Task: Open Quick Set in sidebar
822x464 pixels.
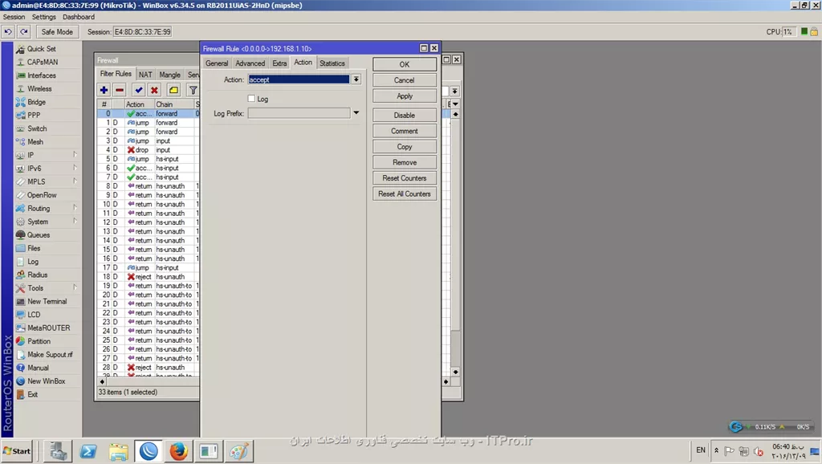Action: [x=42, y=49]
